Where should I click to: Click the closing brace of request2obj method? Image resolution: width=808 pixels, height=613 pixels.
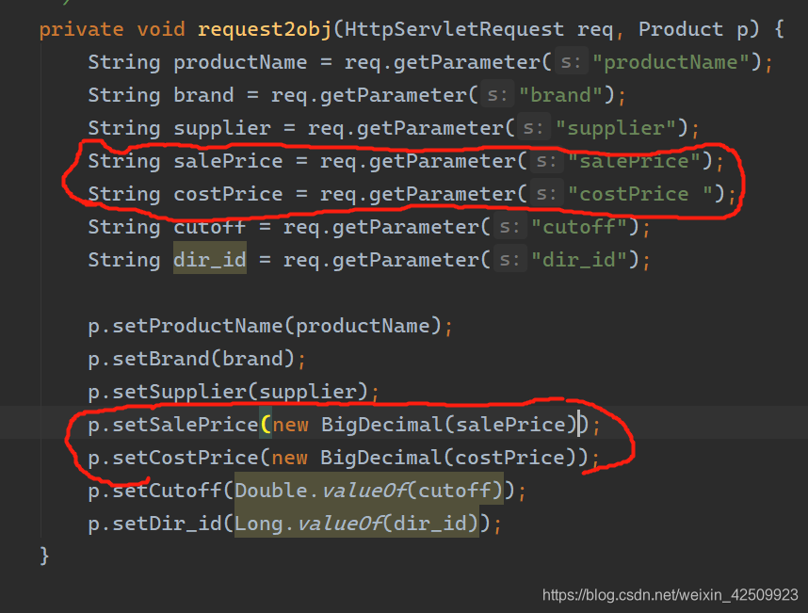44,557
